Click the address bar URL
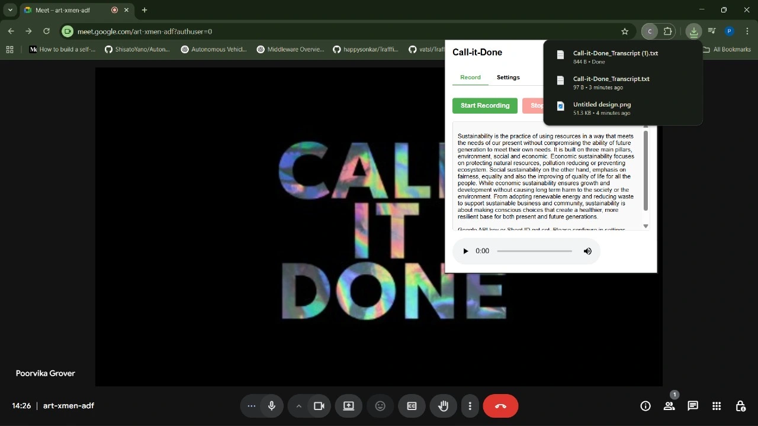Screen dimensions: 758x426 point(144,31)
